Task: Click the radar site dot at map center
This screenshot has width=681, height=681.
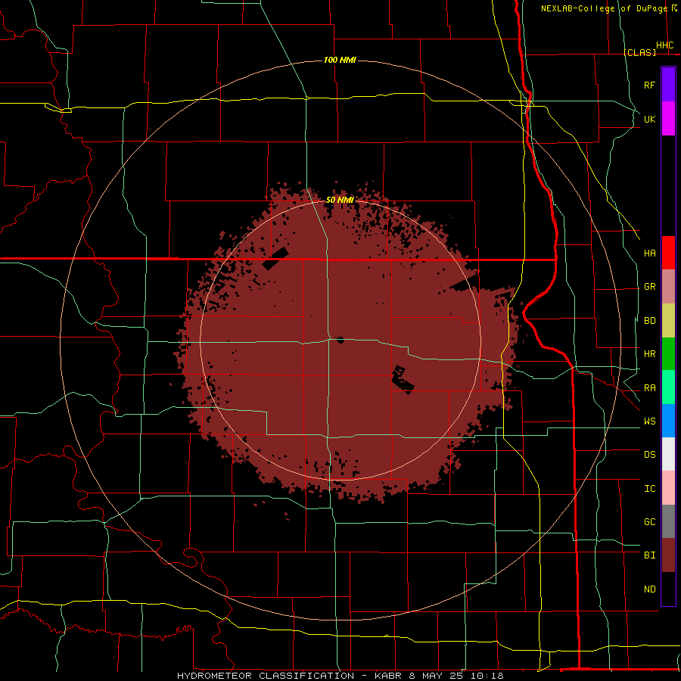Action: pyautogui.click(x=340, y=340)
